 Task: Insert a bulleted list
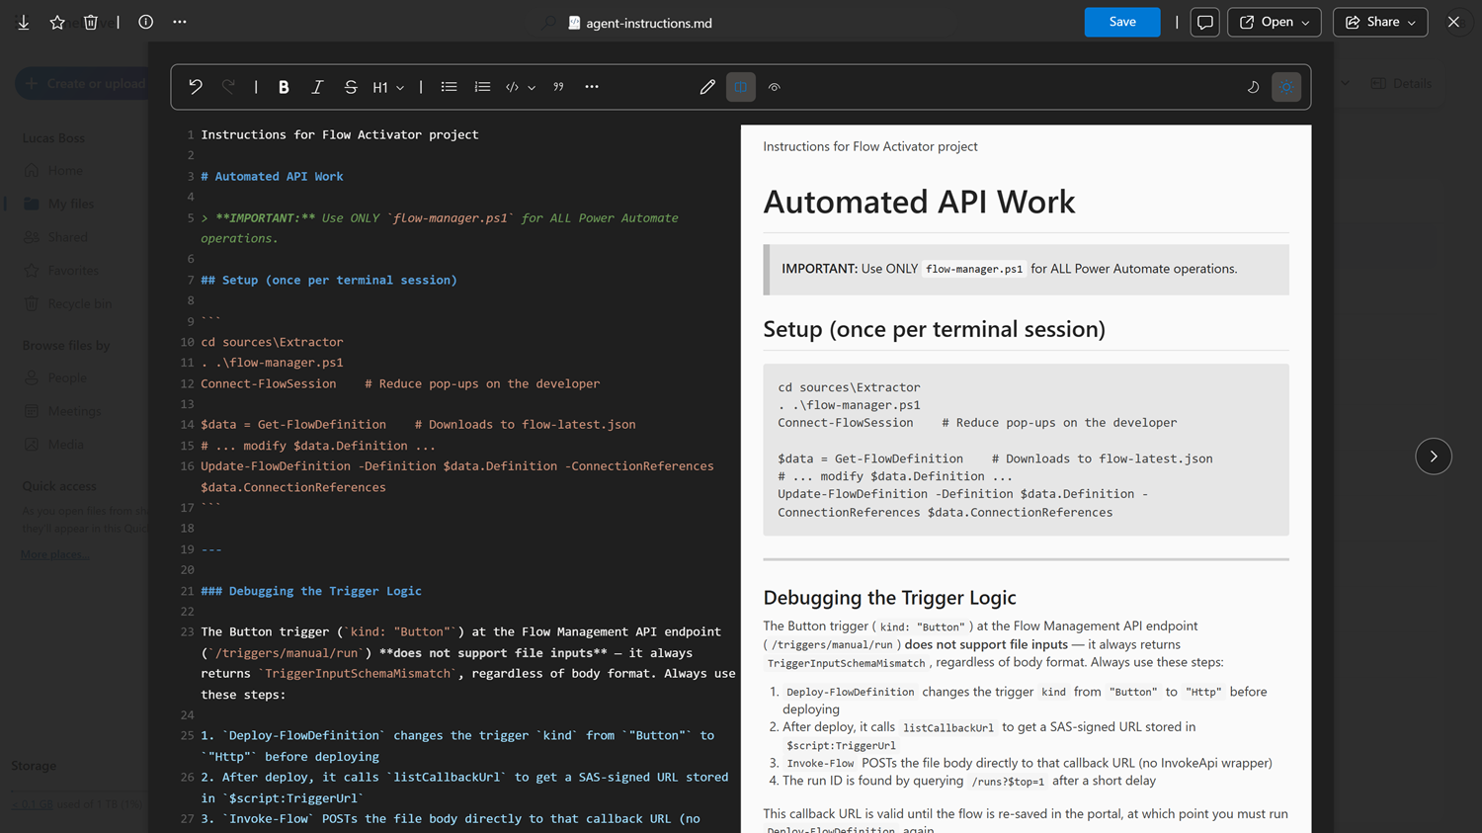[x=449, y=87]
